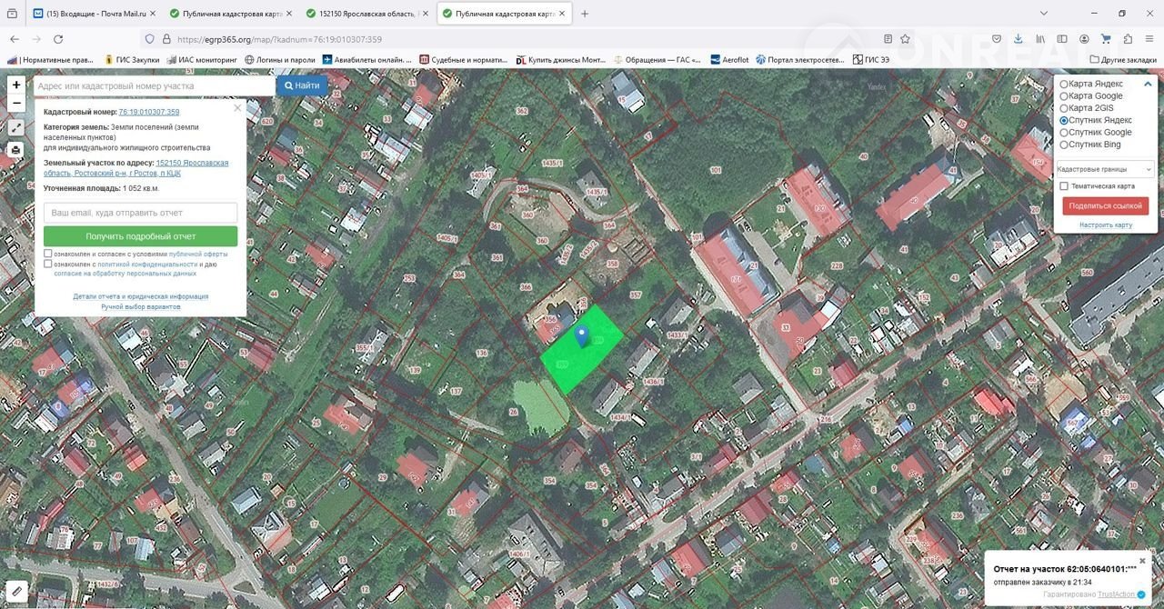Image resolution: width=1164 pixels, height=609 pixels.
Task: Open Другие закладки bookmarks folder
Action: click(x=1122, y=59)
